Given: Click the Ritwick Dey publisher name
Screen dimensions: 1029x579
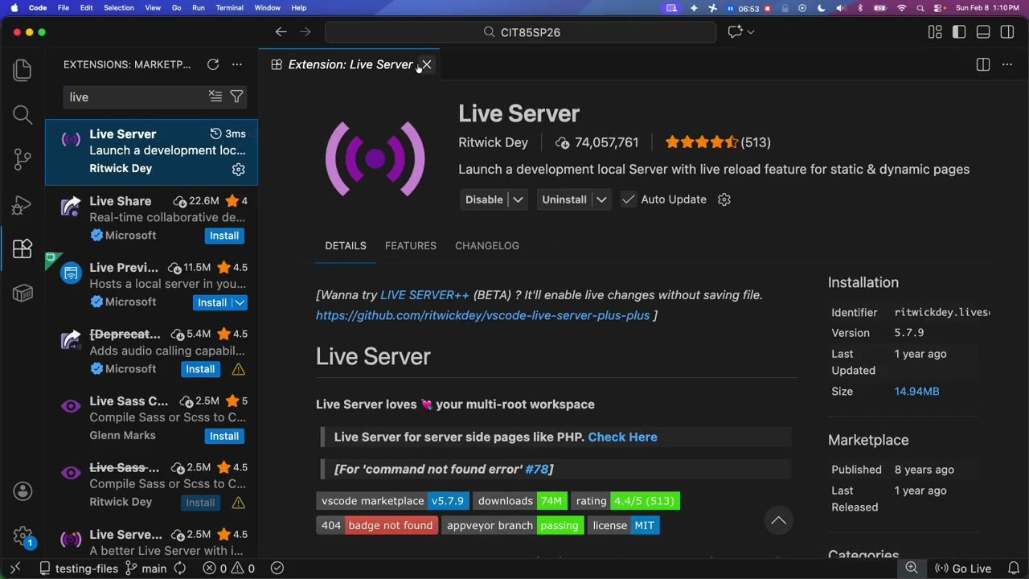Looking at the screenshot, I should click(x=493, y=142).
